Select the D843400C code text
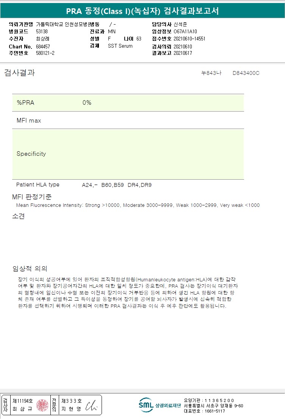The width and height of the screenshot is (285, 419). click(x=246, y=73)
